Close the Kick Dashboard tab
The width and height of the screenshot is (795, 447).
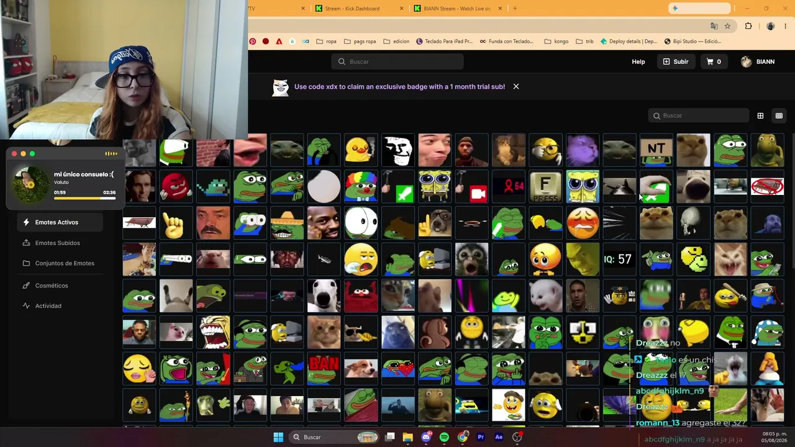coord(402,9)
